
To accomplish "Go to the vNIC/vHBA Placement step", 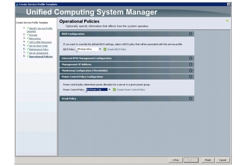I will click(x=40, y=42).
